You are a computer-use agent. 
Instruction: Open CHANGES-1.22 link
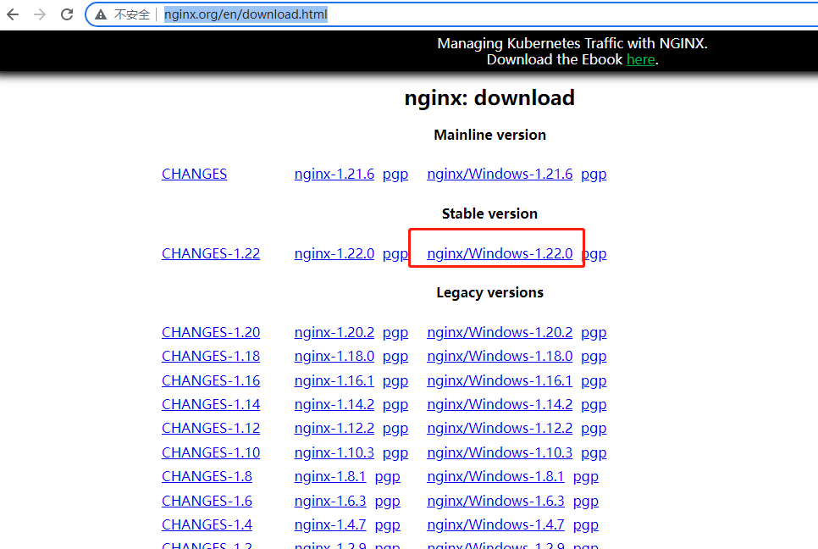click(211, 253)
